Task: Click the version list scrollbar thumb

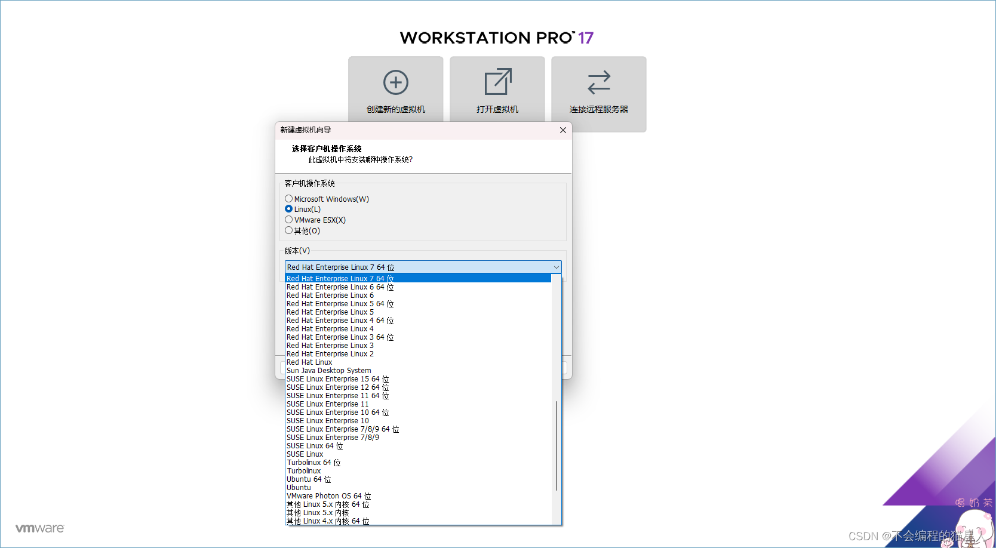Action: click(x=557, y=445)
